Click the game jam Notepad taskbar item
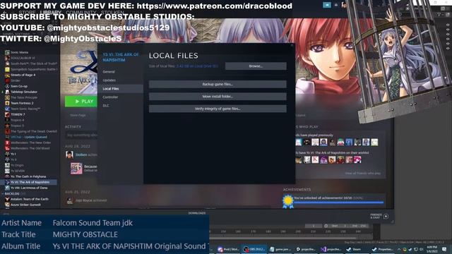 pos(280,249)
